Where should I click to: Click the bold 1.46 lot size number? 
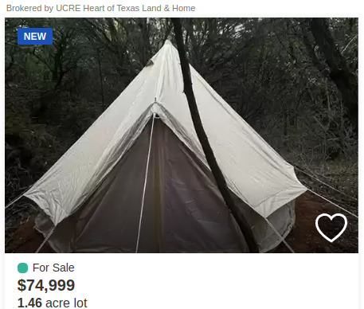[29, 303]
